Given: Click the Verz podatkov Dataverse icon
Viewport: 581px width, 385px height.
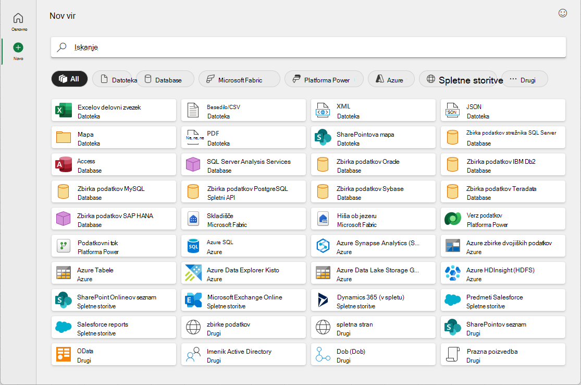Looking at the screenshot, I should pyautogui.click(x=452, y=219).
